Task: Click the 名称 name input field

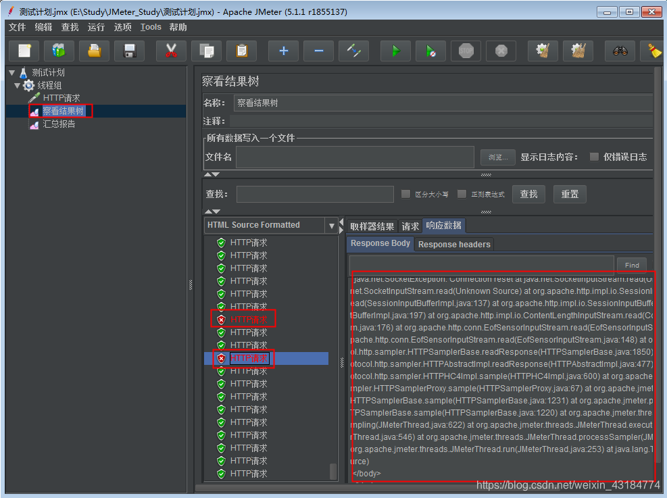Action: point(443,103)
